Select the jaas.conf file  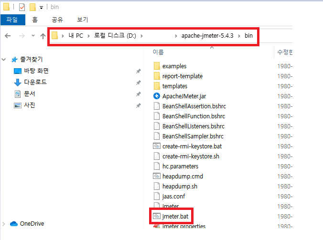click(x=173, y=197)
